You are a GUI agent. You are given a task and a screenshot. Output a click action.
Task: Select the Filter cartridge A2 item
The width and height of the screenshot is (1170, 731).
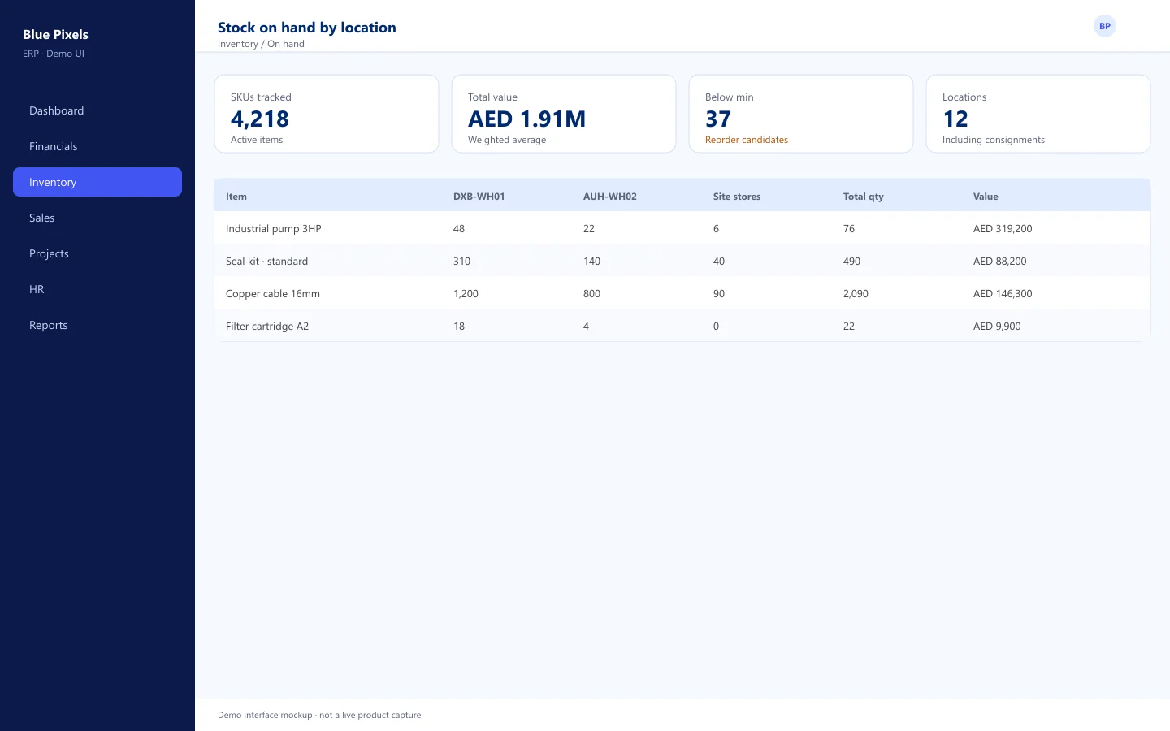pos(267,327)
